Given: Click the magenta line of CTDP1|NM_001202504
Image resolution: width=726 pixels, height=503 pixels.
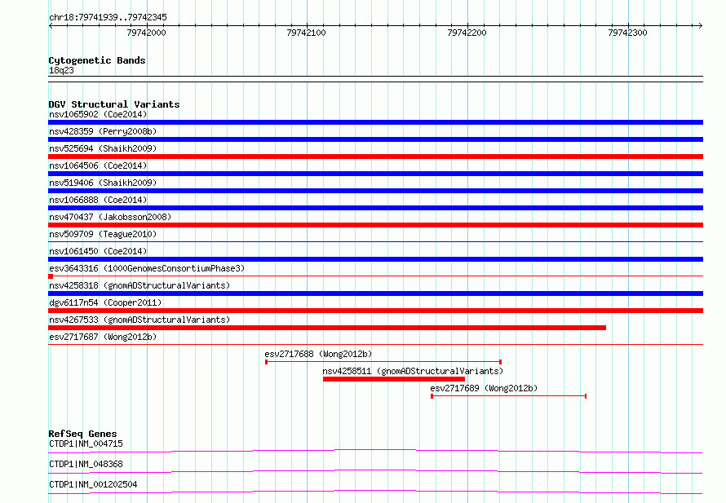Looking at the screenshot, I should (375, 492).
